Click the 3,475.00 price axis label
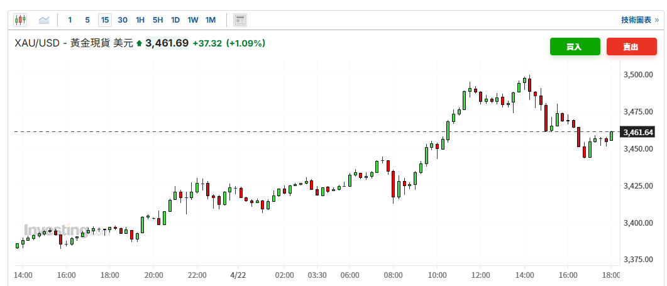The width and height of the screenshot is (667, 286). [x=638, y=112]
